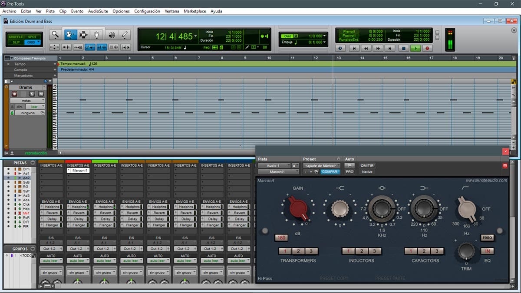The height and width of the screenshot is (293, 521).
Task: Open the Configuración menu
Action: 147,11
